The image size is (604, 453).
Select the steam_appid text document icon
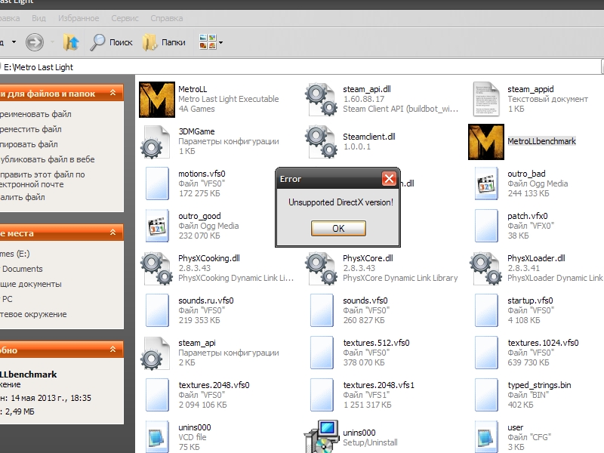486,100
